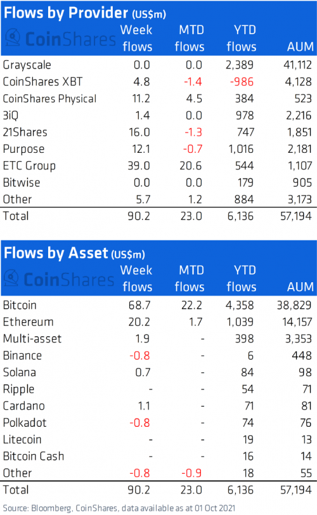Click the CoinShares logo in asset table
This screenshot has width=317, height=515.
tap(60, 279)
